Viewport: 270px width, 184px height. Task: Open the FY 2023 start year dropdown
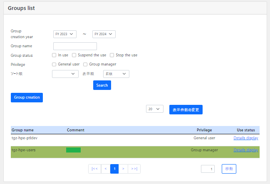[65, 34]
